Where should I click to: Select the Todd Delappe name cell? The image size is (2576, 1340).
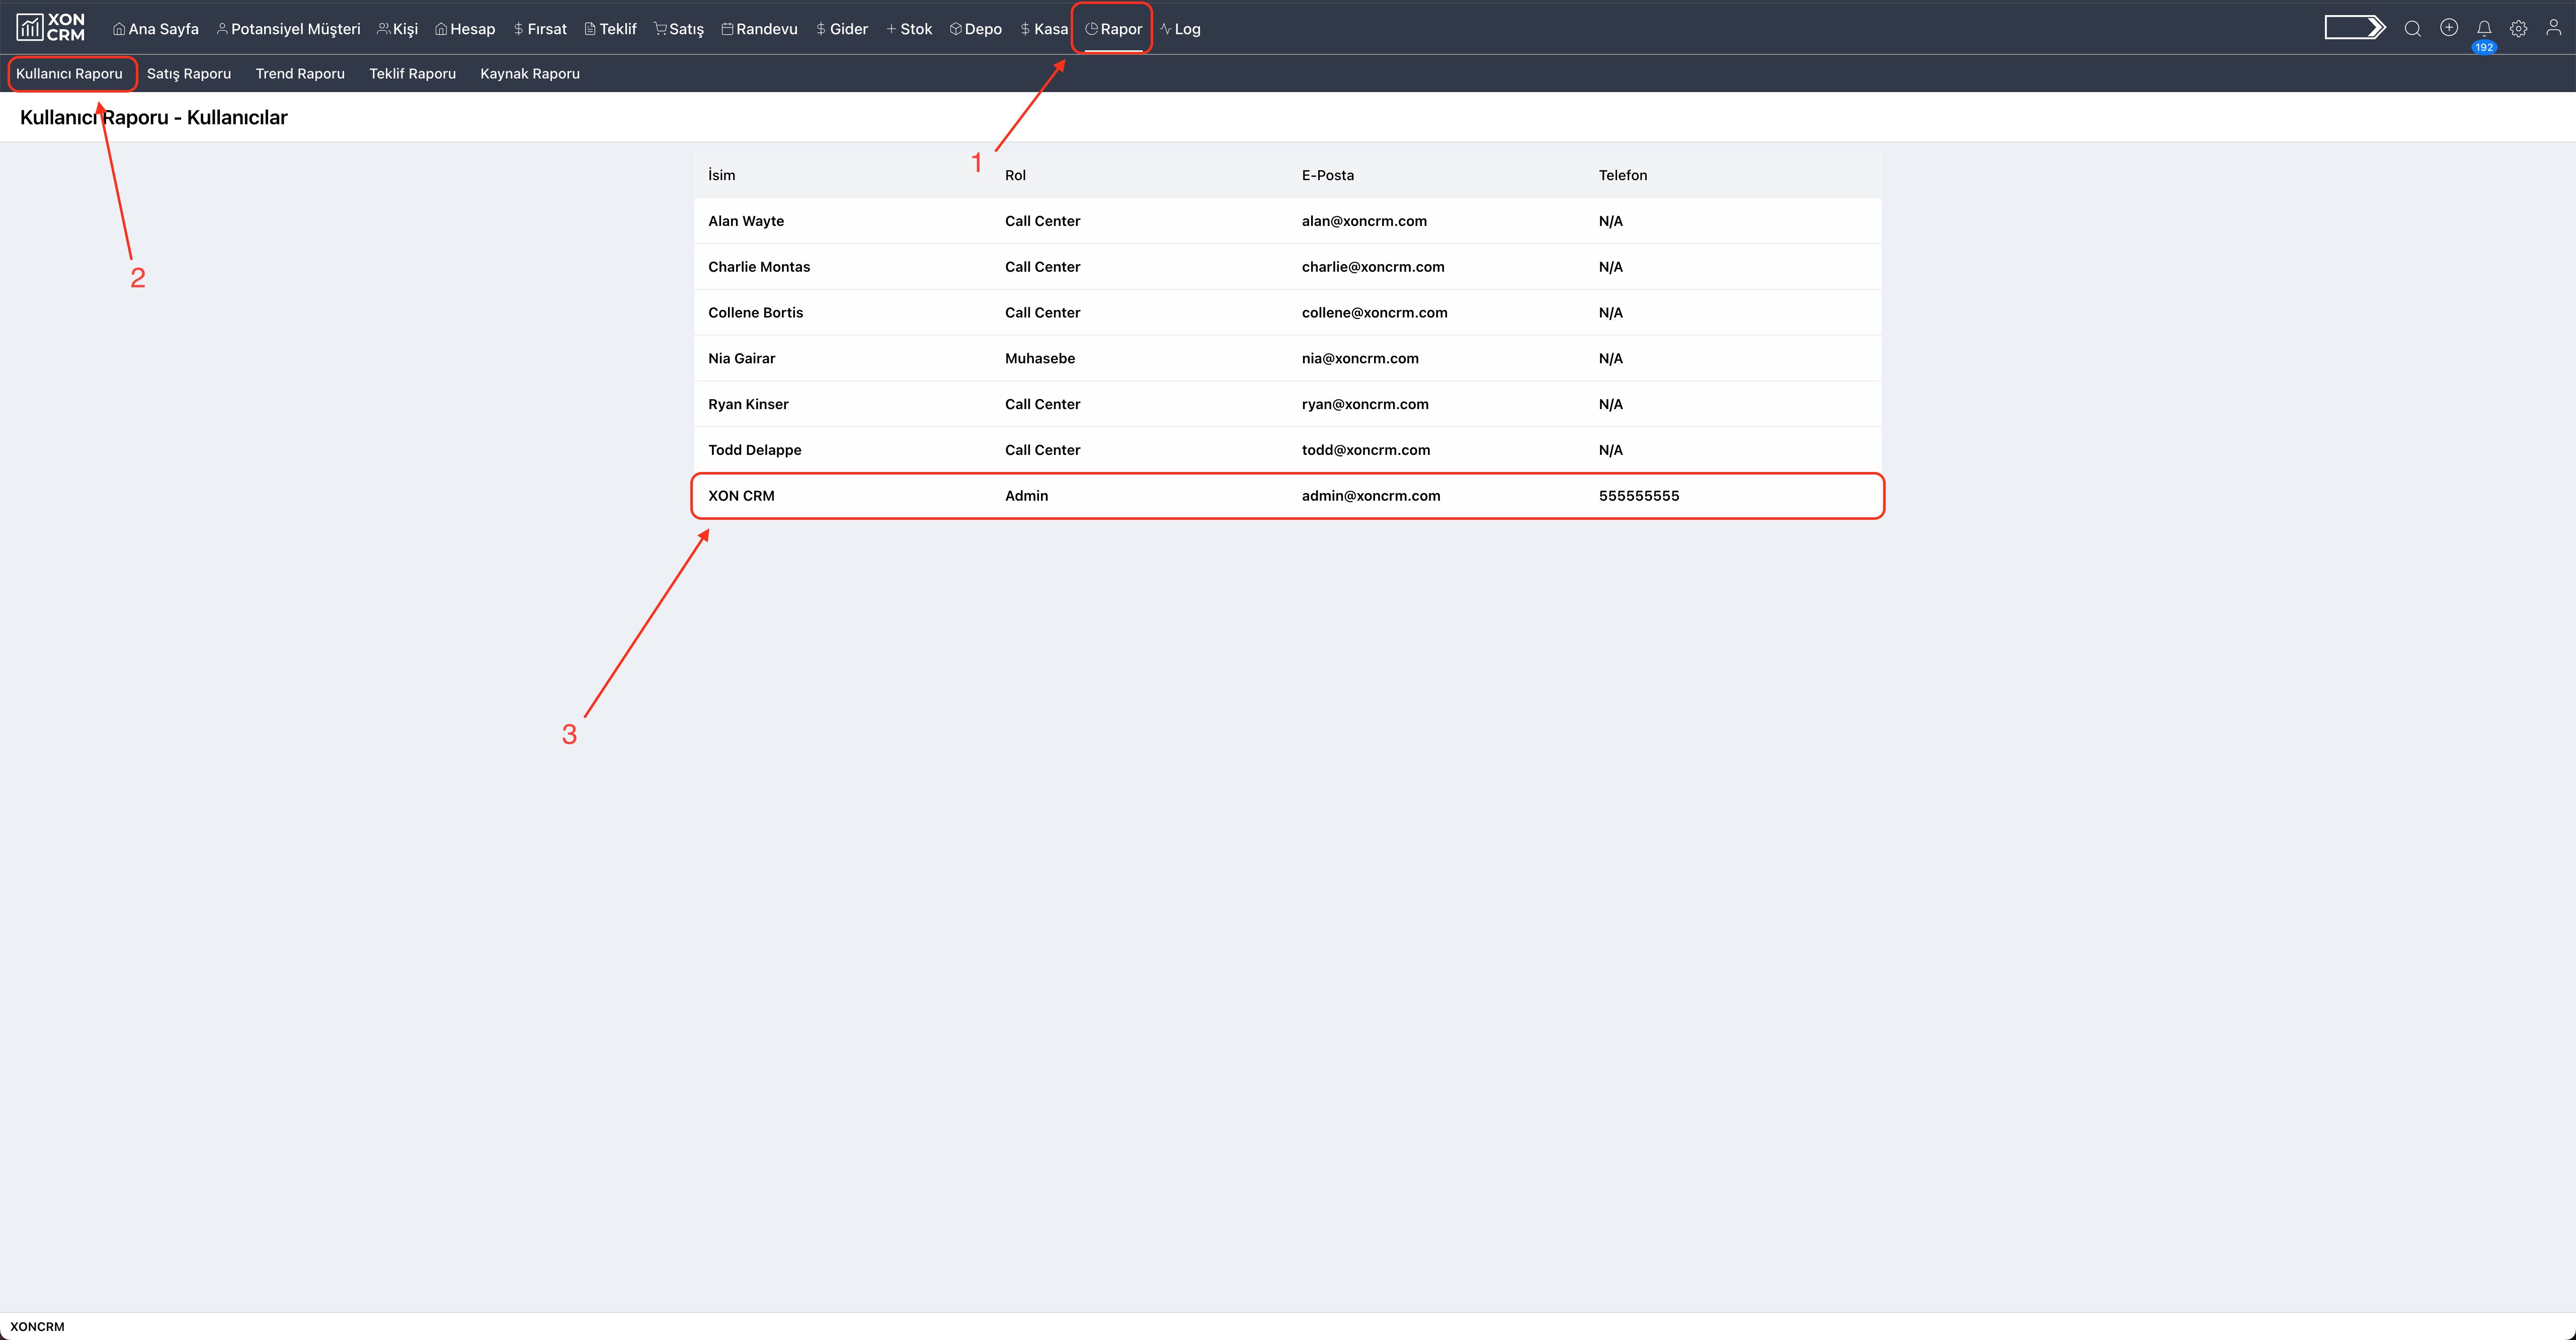754,450
